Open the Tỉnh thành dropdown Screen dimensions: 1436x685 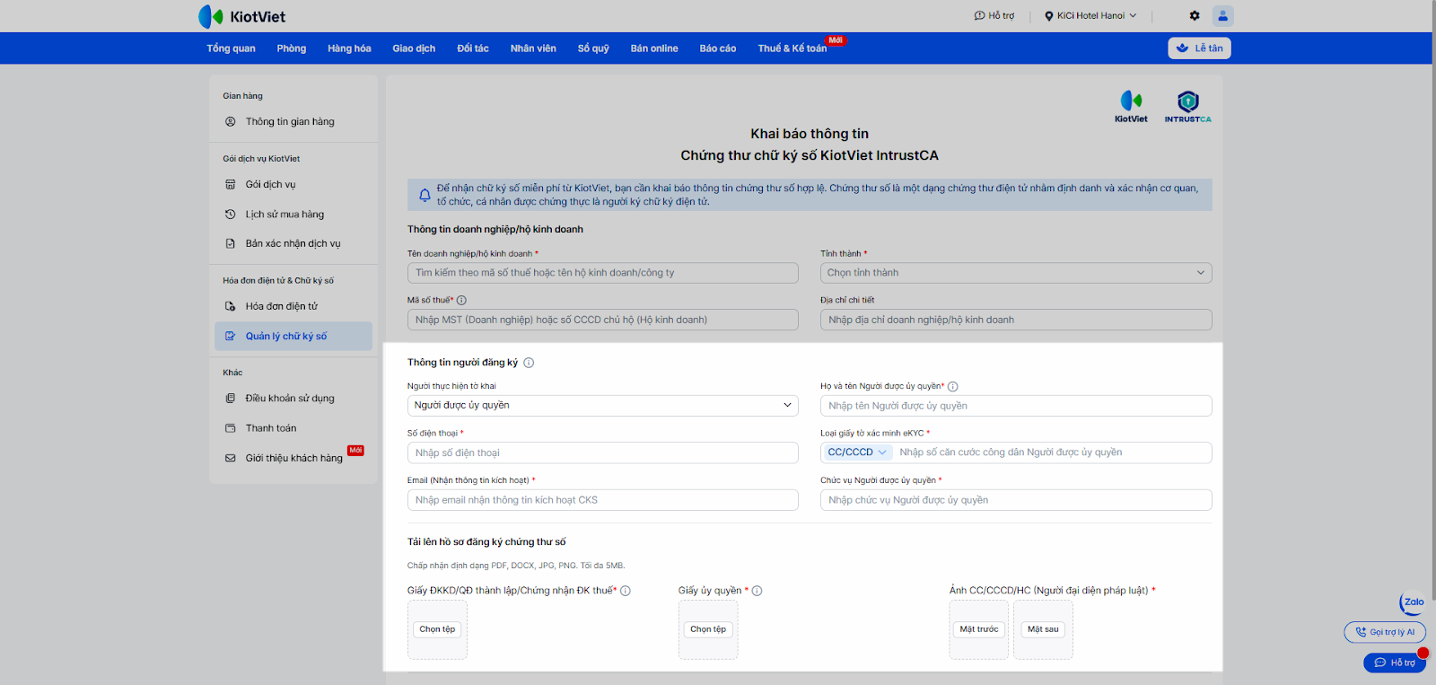click(1016, 273)
